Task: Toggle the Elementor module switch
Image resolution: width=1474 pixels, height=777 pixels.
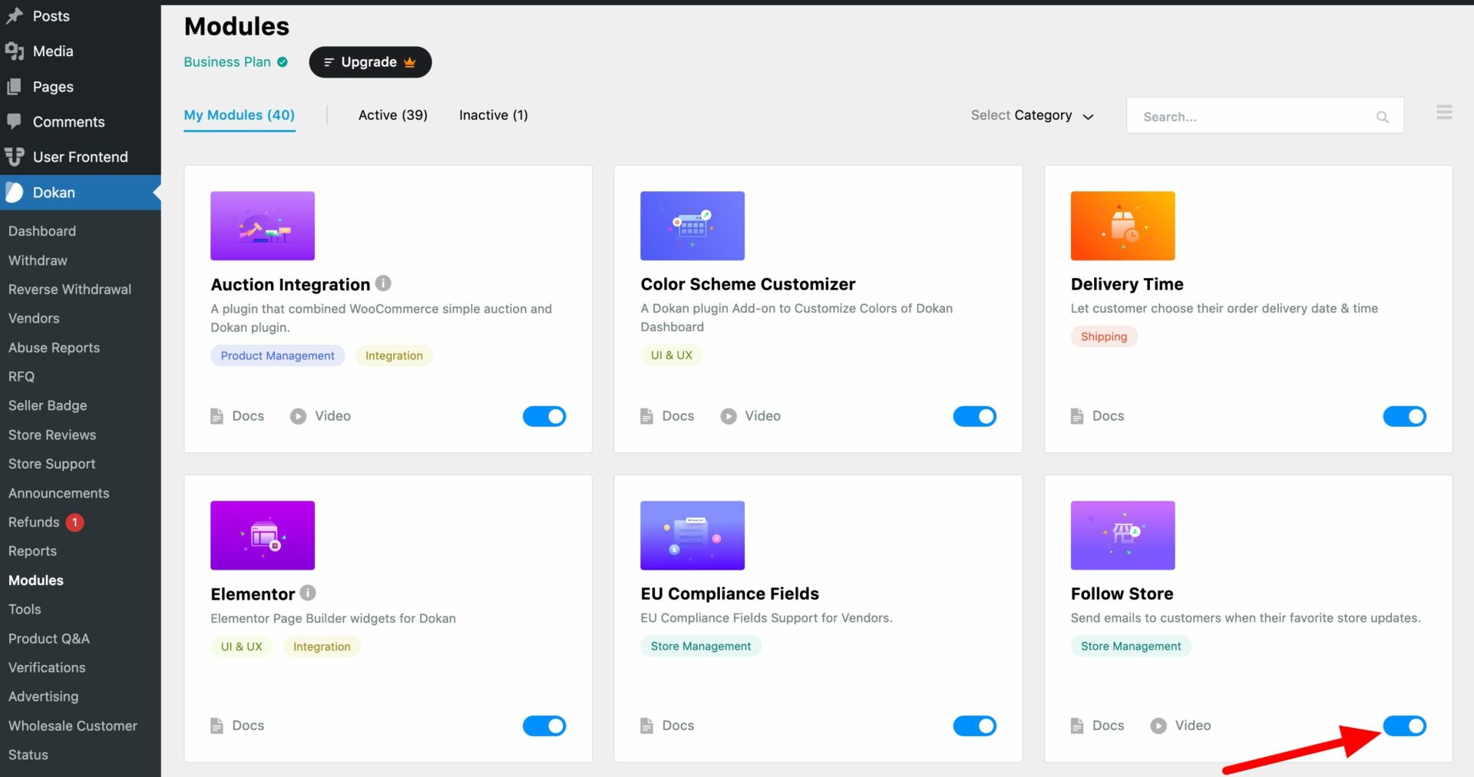Action: (x=544, y=726)
